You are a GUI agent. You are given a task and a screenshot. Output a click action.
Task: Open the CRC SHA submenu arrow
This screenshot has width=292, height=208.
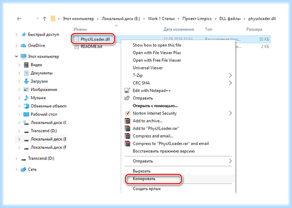[x=230, y=83]
